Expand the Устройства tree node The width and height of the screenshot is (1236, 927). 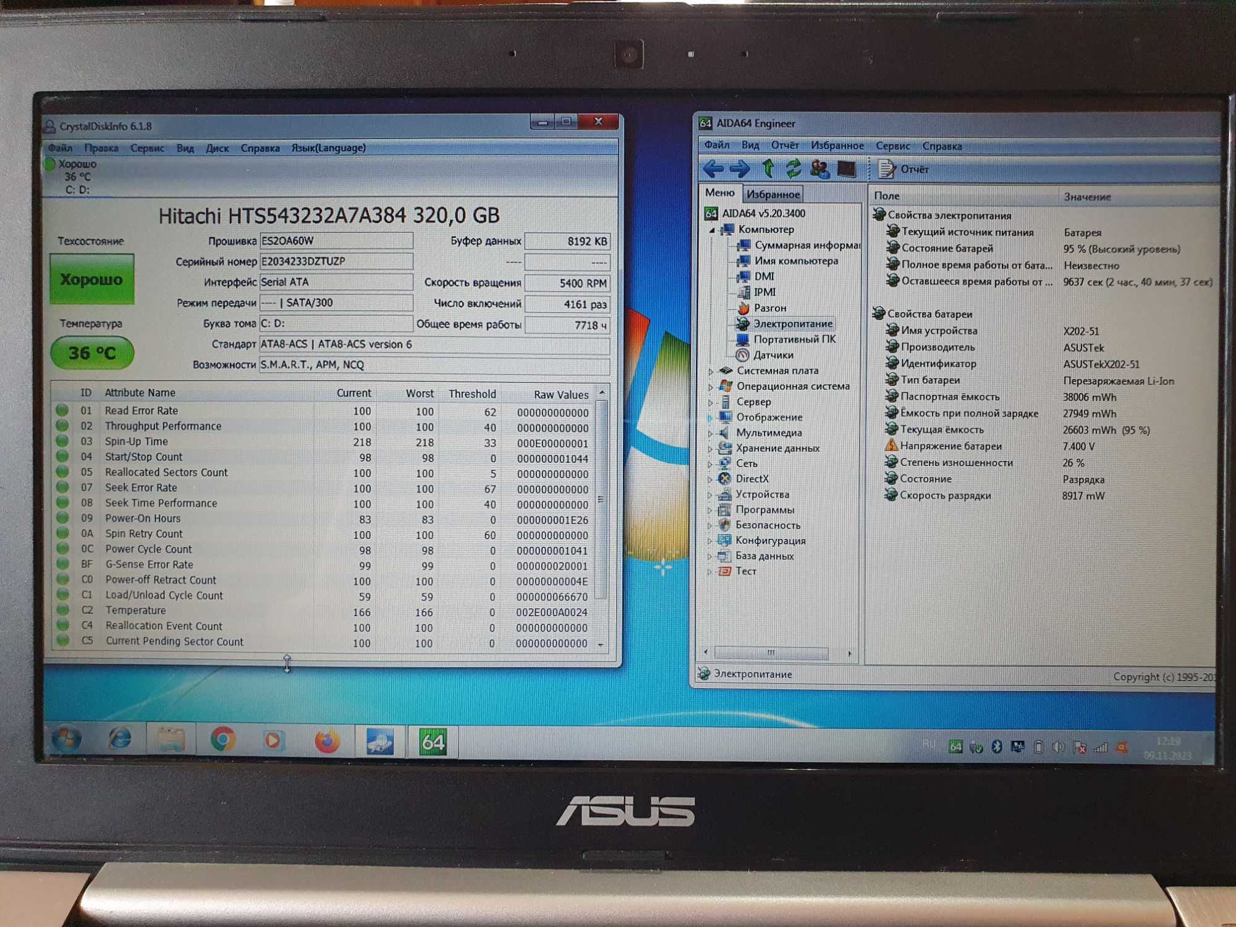[x=711, y=494]
